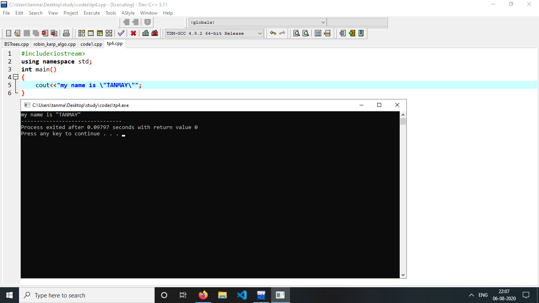Screen dimensions: 539x303
Task: Launch Firefox from the taskbar
Action: coord(203,295)
